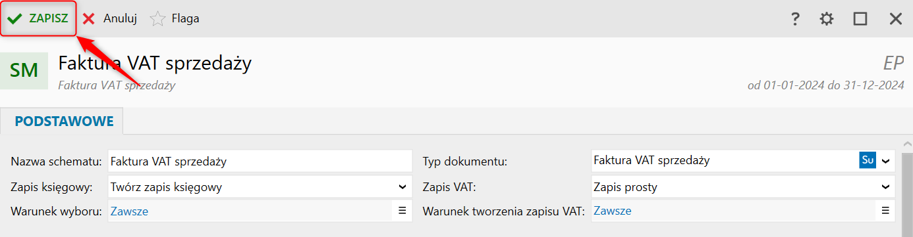Maximize the window with square icon
The height and width of the screenshot is (237, 913).
pos(860,19)
